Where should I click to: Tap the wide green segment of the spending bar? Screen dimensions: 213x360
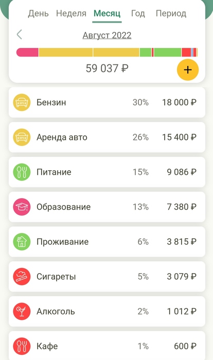(168, 52)
